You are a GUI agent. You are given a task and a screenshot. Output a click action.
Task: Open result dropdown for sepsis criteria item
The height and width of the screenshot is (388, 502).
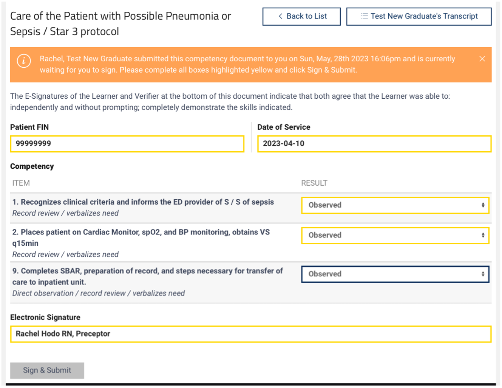(x=395, y=205)
